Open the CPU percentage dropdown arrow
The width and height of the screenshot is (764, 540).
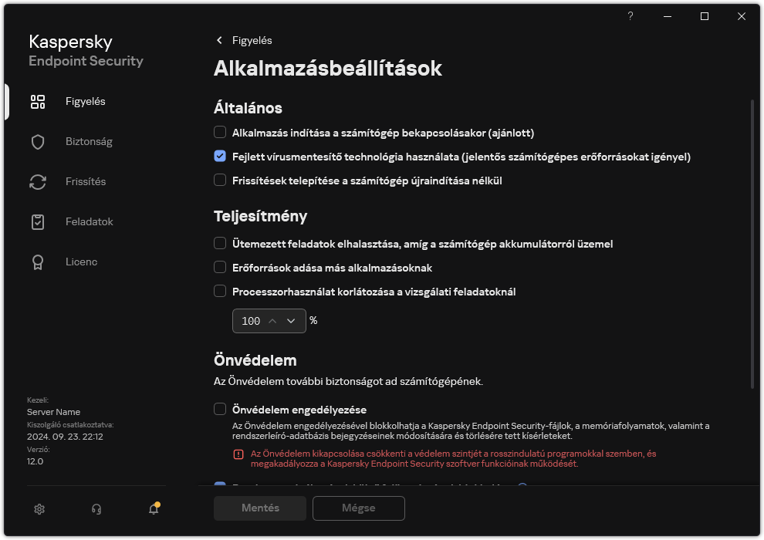(x=291, y=321)
